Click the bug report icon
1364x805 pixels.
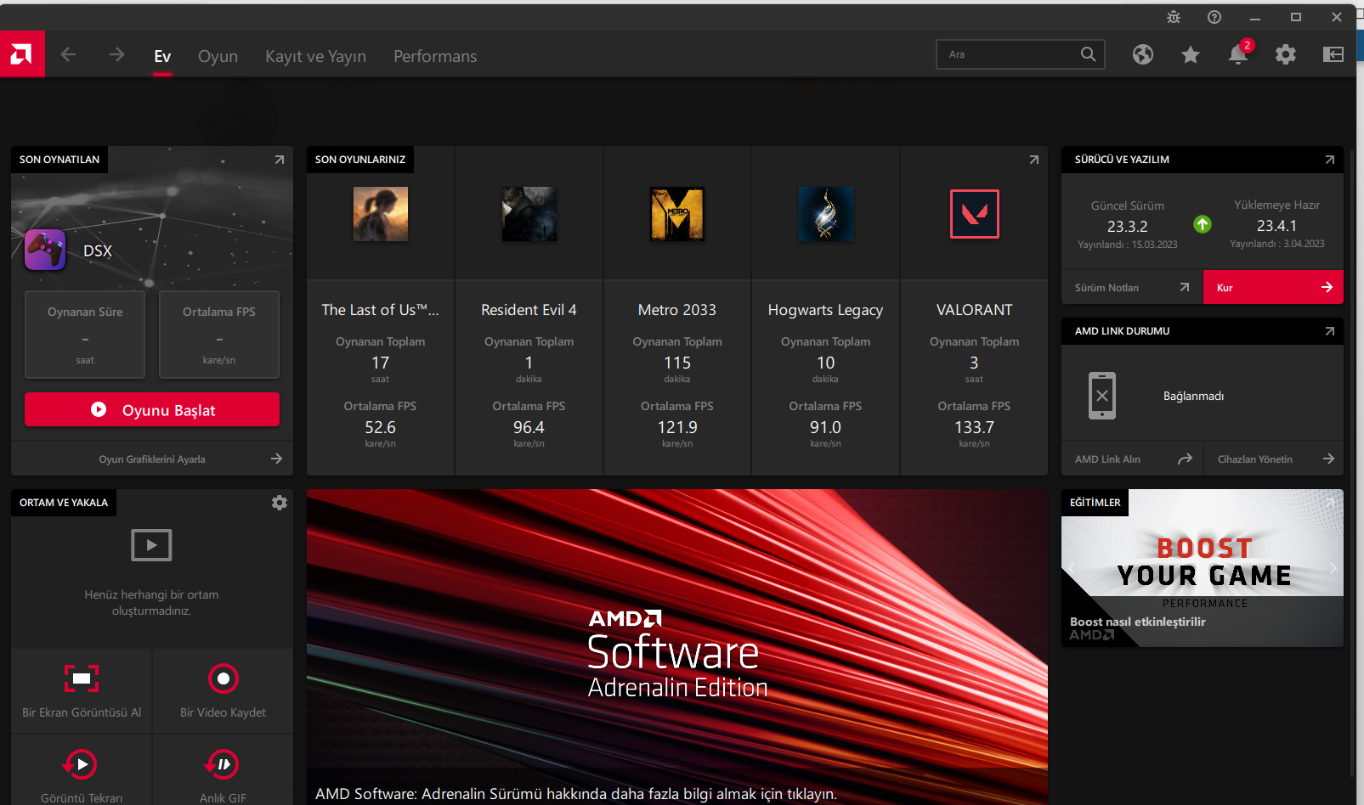[1174, 17]
